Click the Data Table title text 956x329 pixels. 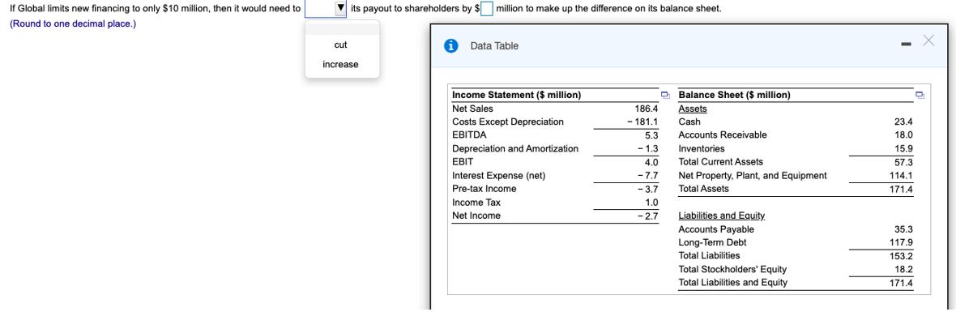(494, 45)
